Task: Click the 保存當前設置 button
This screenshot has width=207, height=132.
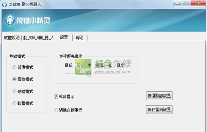Action: pyautogui.click(x=159, y=109)
